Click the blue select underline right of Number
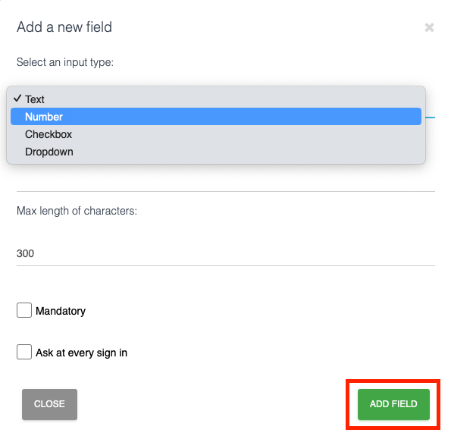The width and height of the screenshot is (451, 436). (431, 118)
